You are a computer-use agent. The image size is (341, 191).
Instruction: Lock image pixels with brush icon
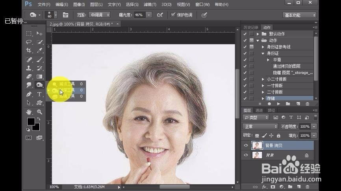pyautogui.click(x=264, y=136)
